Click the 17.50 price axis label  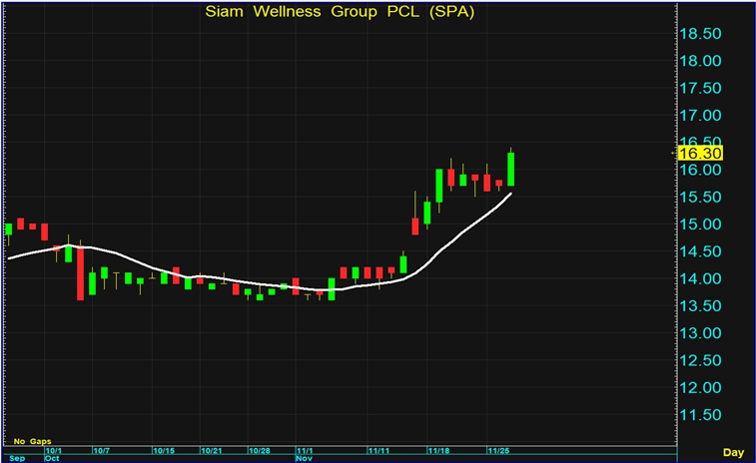(700, 88)
